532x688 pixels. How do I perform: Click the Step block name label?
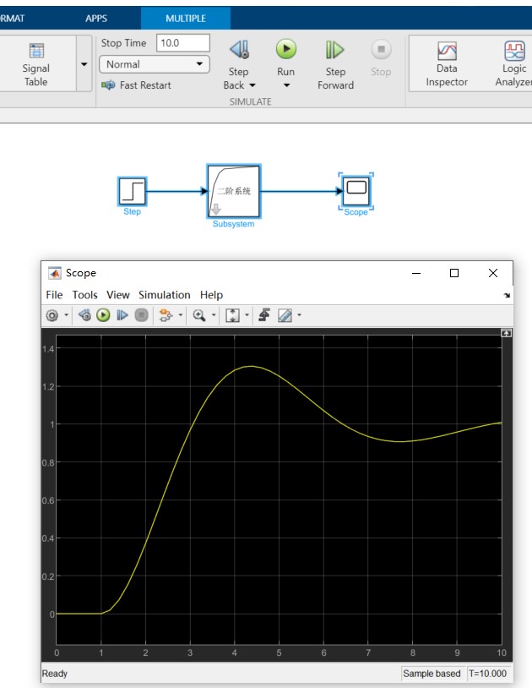[132, 211]
